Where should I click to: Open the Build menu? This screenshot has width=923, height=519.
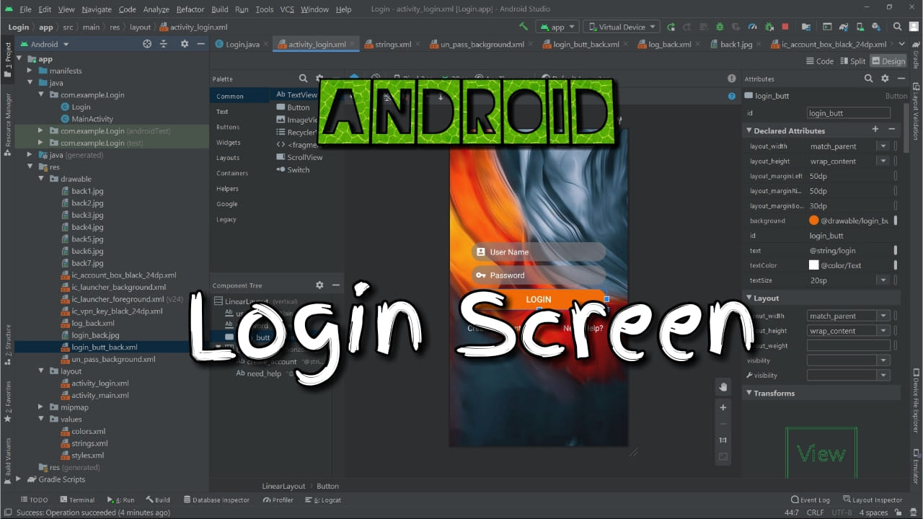[x=220, y=9]
